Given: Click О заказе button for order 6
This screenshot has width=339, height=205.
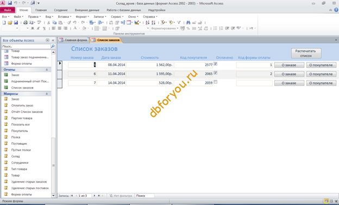Looking at the screenshot, I should coord(289,74).
